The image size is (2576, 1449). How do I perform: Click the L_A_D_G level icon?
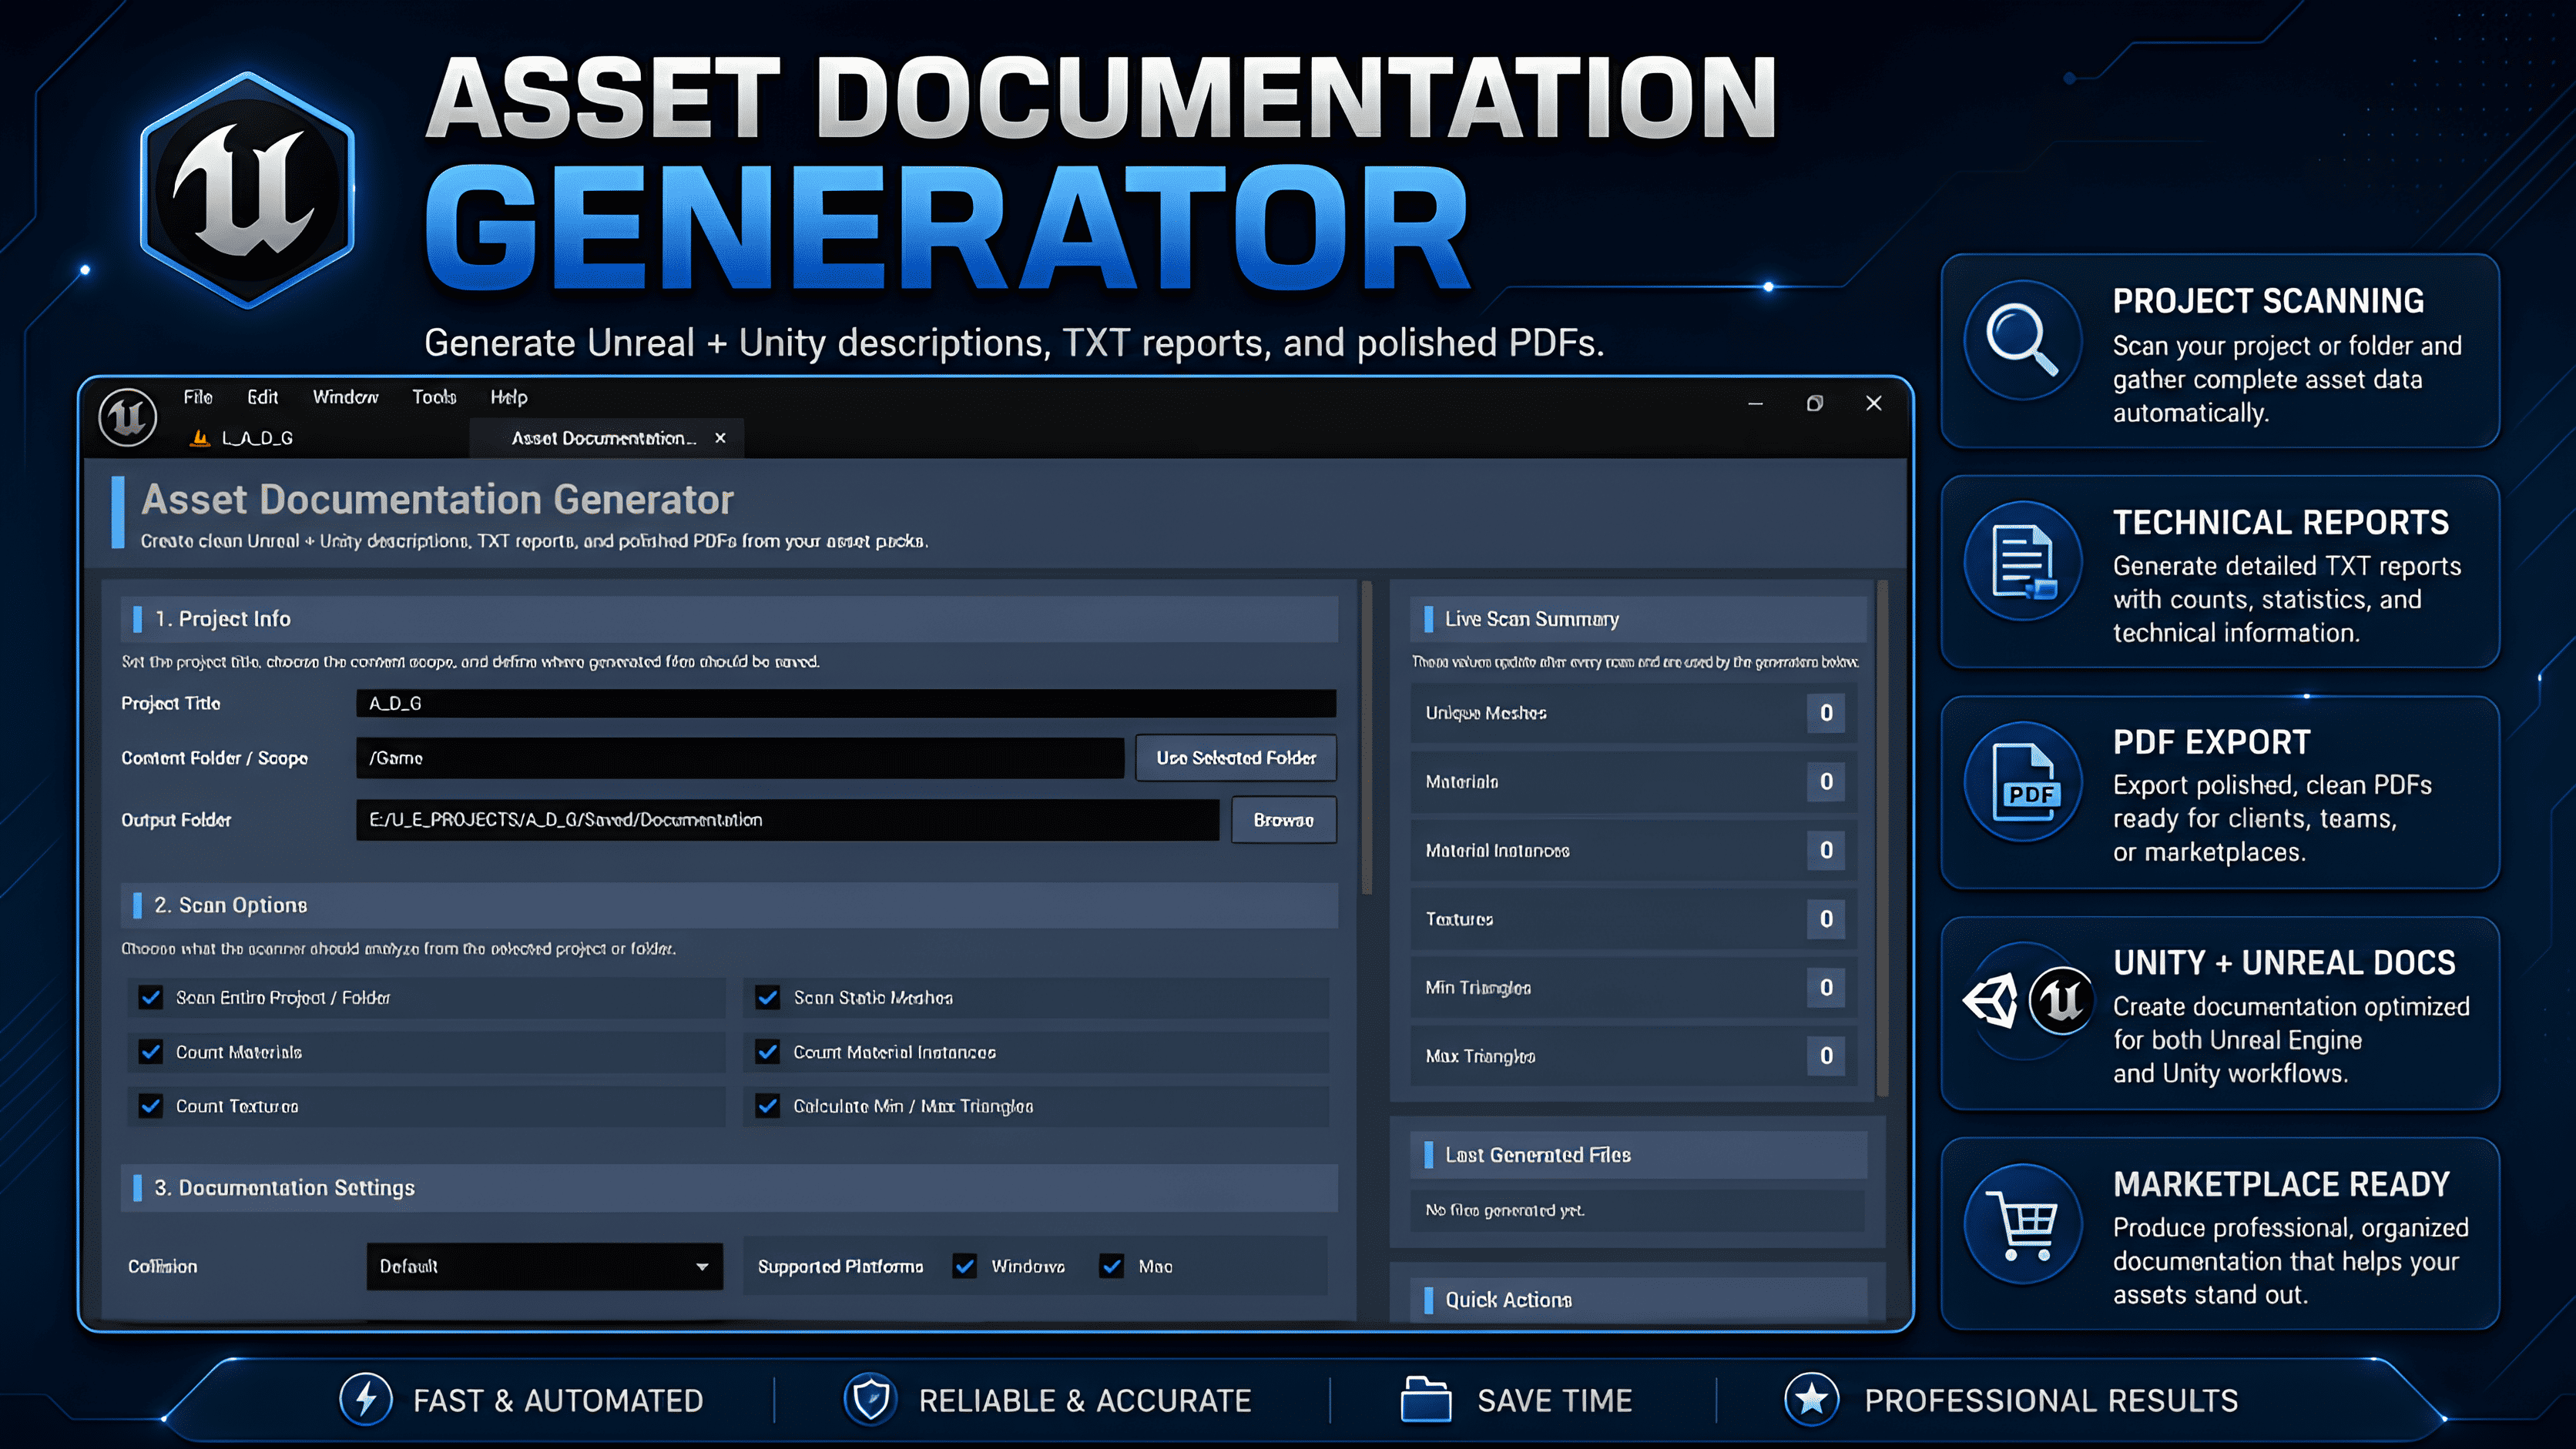click(x=200, y=437)
